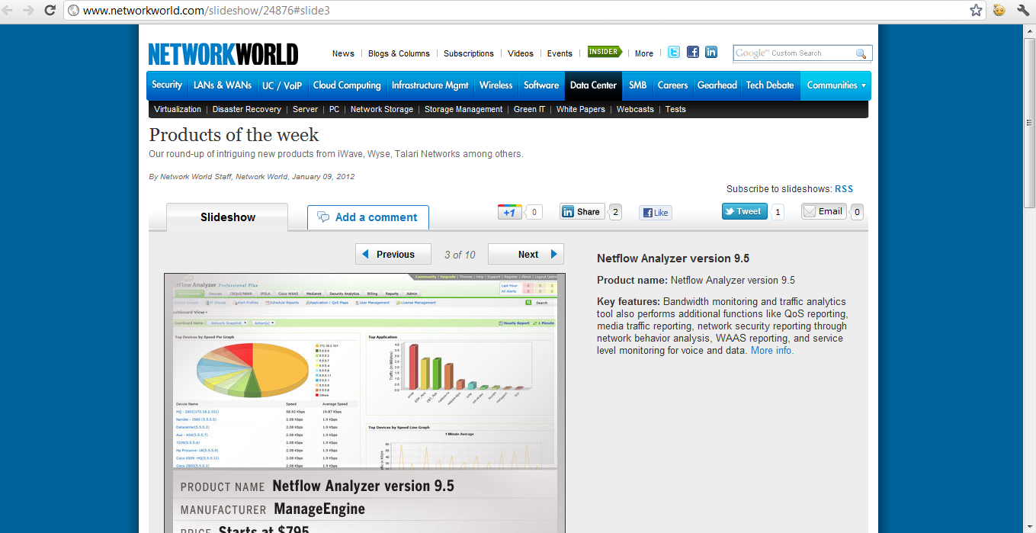Open the Events link
This screenshot has height=533, width=1036.
pyautogui.click(x=560, y=53)
